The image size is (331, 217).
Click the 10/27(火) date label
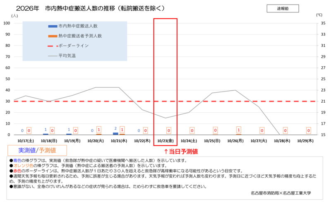259,141
